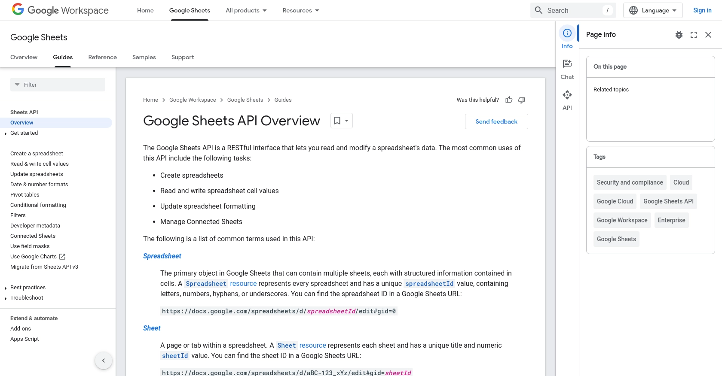Expand the Troubleshoot section

coord(5,298)
